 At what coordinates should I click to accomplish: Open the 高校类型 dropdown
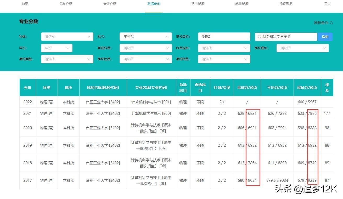pos(67,59)
